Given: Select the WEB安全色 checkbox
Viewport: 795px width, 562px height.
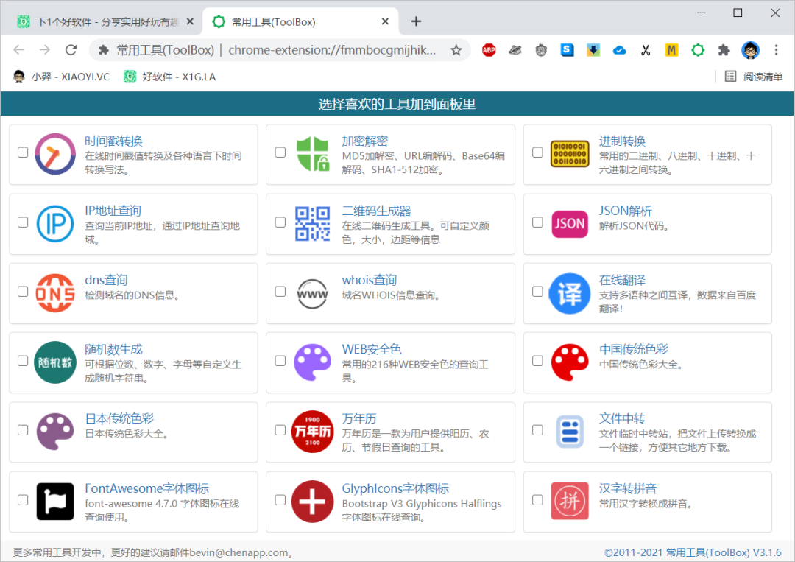Looking at the screenshot, I should point(280,361).
